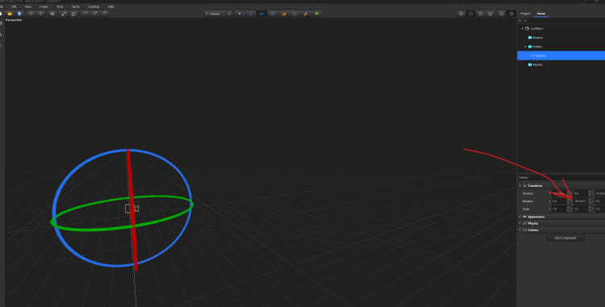605x307 pixels.
Task: Select the wireframe cube tool icon
Action: click(x=295, y=14)
